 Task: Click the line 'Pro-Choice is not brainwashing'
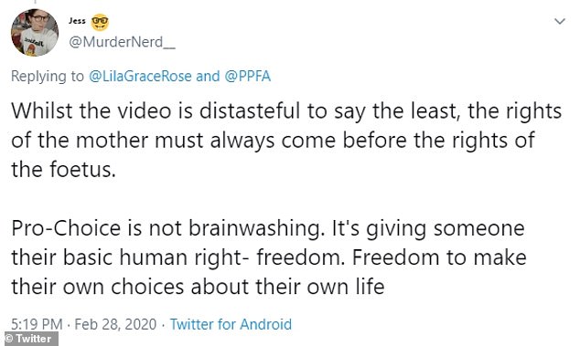click(268, 228)
